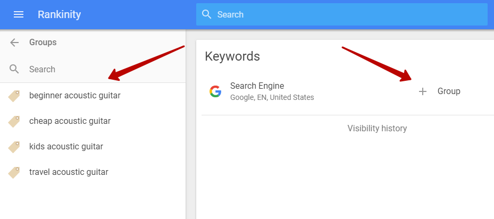This screenshot has width=494, height=219.
Task: Select the beginner acoustic guitar group
Action: point(93,96)
